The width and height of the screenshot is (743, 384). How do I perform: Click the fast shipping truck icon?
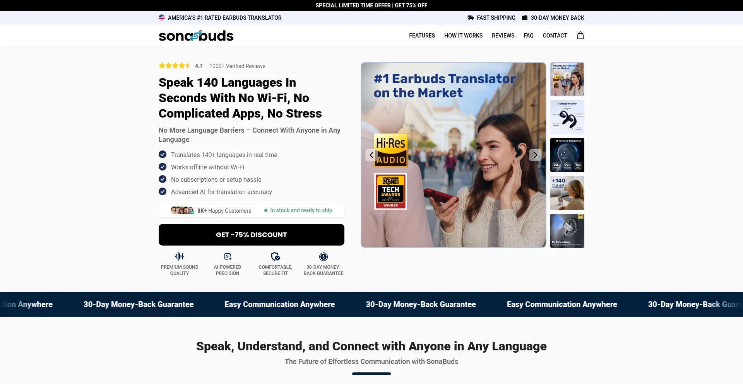click(471, 18)
